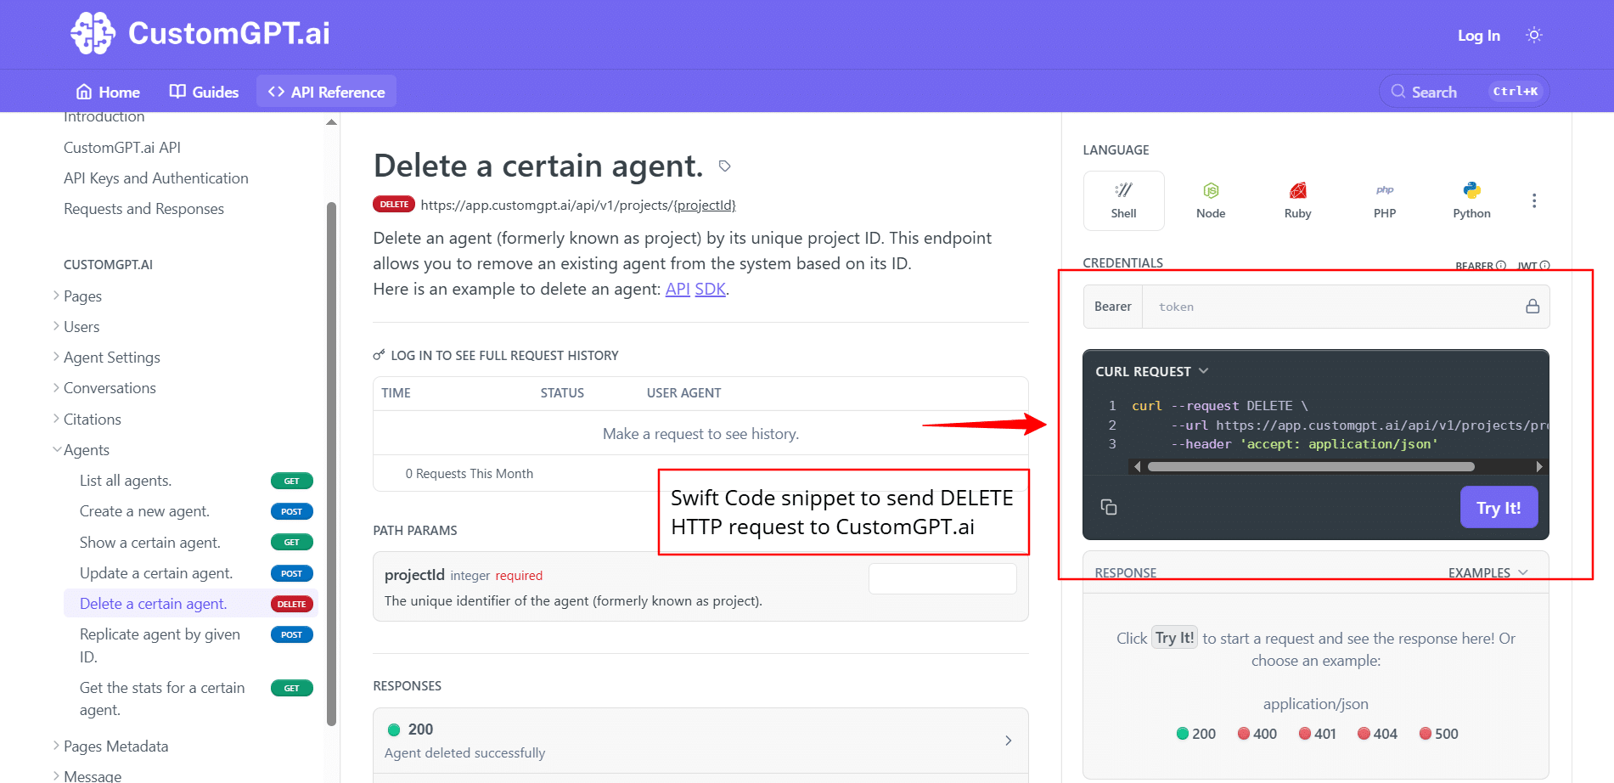Open more languages three-dot menu
The width and height of the screenshot is (1614, 783).
click(x=1533, y=200)
